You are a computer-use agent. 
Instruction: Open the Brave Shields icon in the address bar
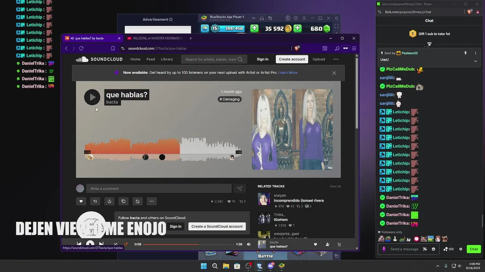(297, 48)
